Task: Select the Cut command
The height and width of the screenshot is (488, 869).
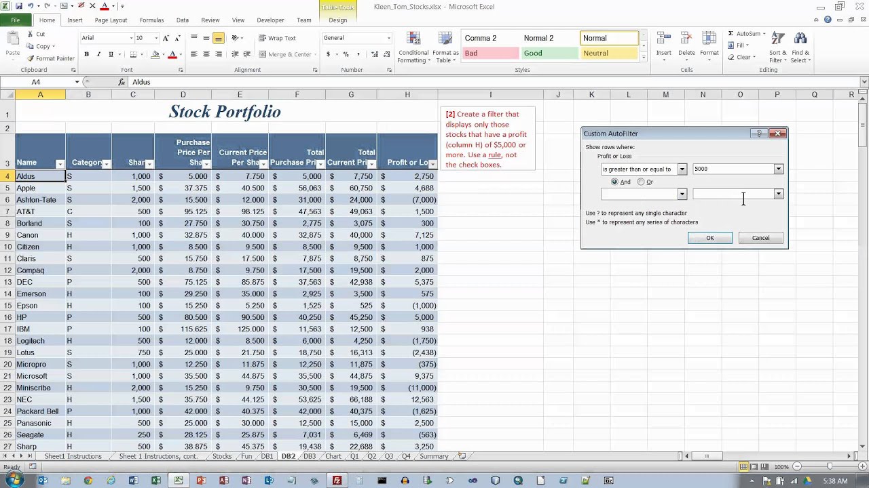Action: pyautogui.click(x=36, y=34)
